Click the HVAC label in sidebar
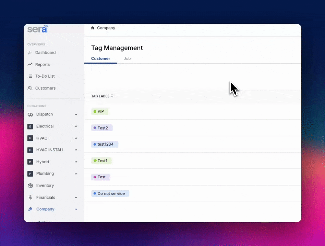Viewport: 325px width, 246px height. tap(42, 138)
